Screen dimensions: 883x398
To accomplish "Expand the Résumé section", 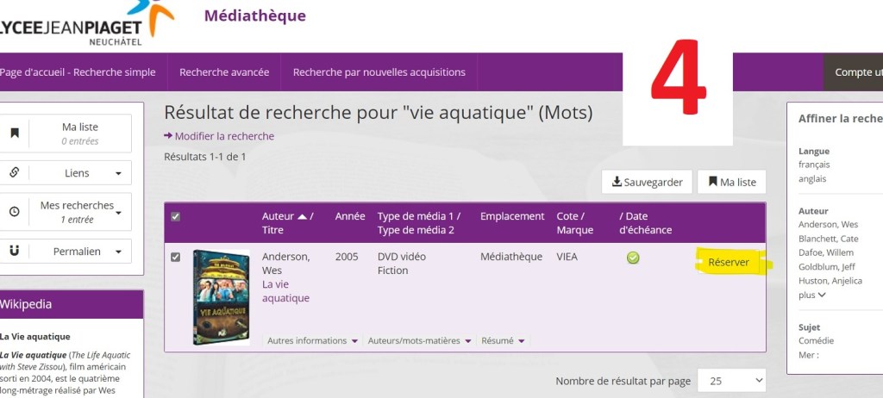I will click(504, 340).
